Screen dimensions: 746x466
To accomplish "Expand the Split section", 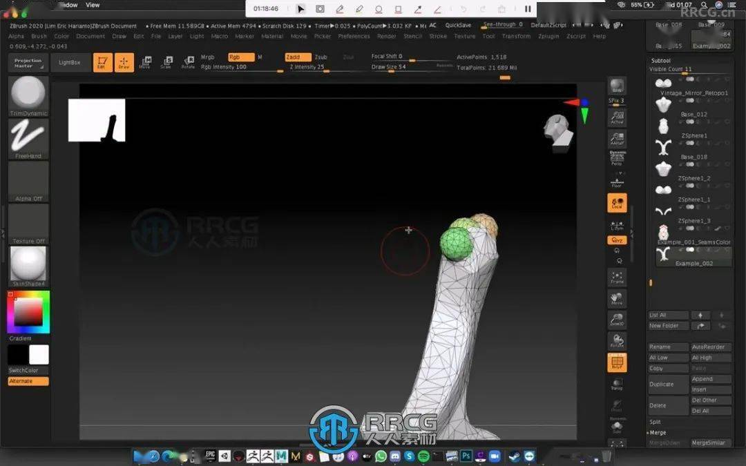I will tap(656, 422).
